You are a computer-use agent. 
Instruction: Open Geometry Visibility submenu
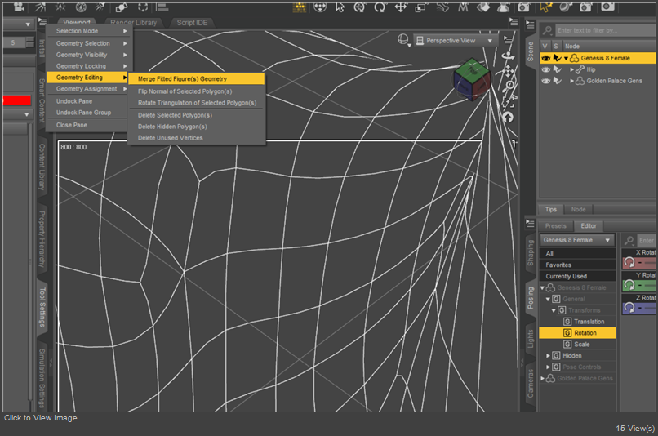[89, 55]
